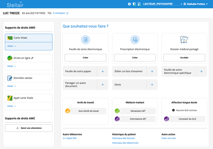
Task: Expand Détail under Carte Vitale
Action: click(x=12, y=46)
